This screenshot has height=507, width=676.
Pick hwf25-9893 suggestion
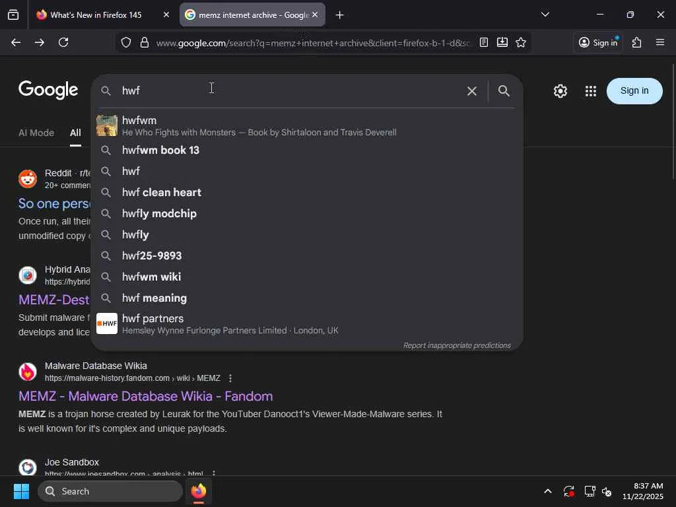pos(307,255)
